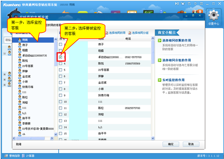Click the left list's scroll-down arrow
The image size is (224, 159).
click(56, 134)
